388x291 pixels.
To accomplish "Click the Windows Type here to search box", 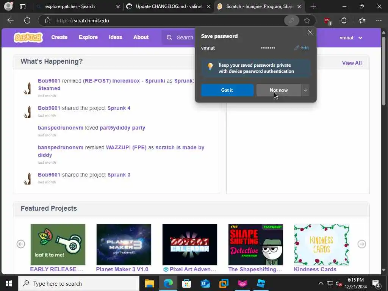I will (x=79, y=283).
